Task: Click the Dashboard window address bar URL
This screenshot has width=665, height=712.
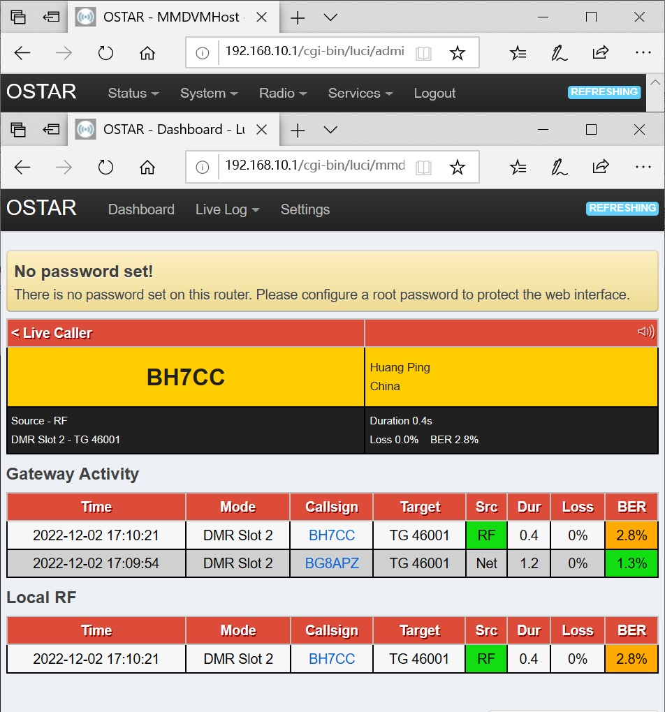Action: coord(314,166)
